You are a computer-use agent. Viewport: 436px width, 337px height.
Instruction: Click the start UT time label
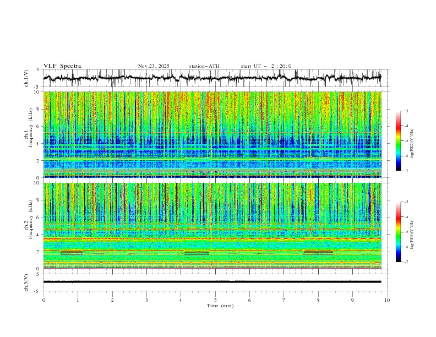pos(266,66)
